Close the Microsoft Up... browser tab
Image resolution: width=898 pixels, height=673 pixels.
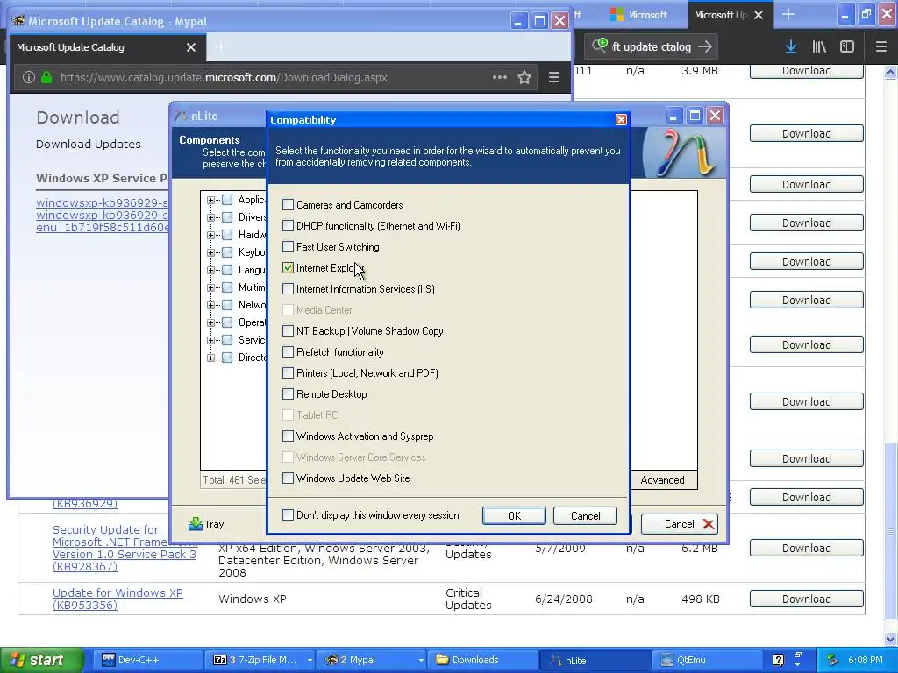click(759, 15)
